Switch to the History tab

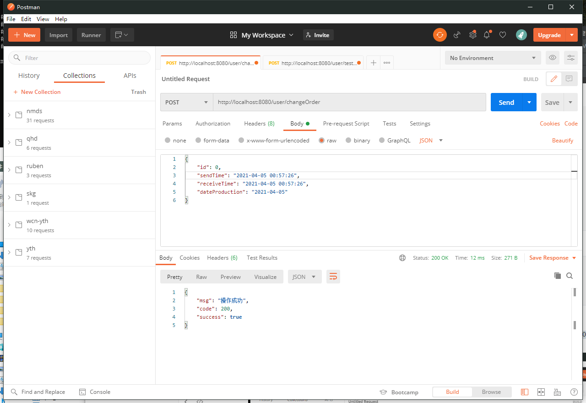point(29,76)
